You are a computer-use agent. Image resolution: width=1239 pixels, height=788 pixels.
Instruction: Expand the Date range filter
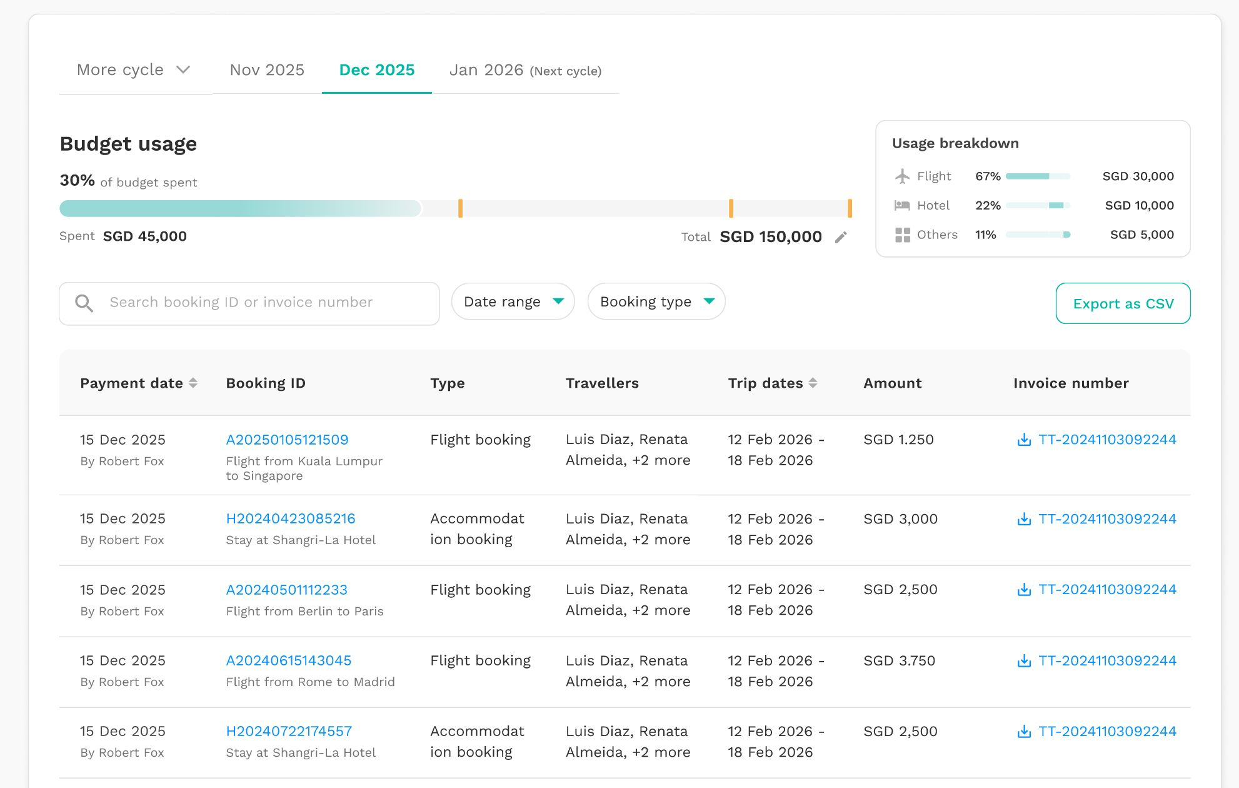513,301
